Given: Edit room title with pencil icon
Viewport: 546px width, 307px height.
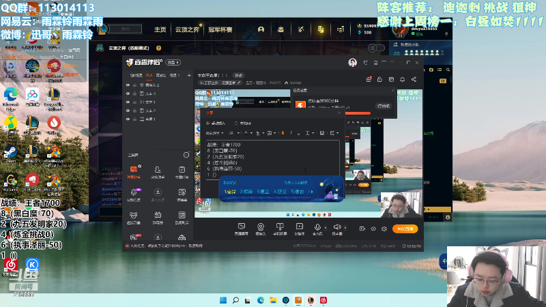Looking at the screenshot, I should 239,83.
